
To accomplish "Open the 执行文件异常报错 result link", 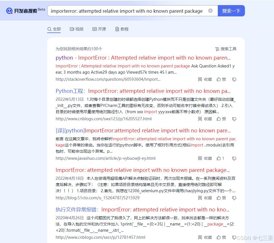I will coord(142,210).
